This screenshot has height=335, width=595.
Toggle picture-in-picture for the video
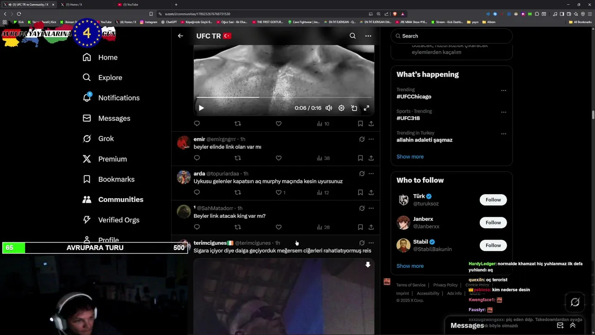tap(354, 108)
